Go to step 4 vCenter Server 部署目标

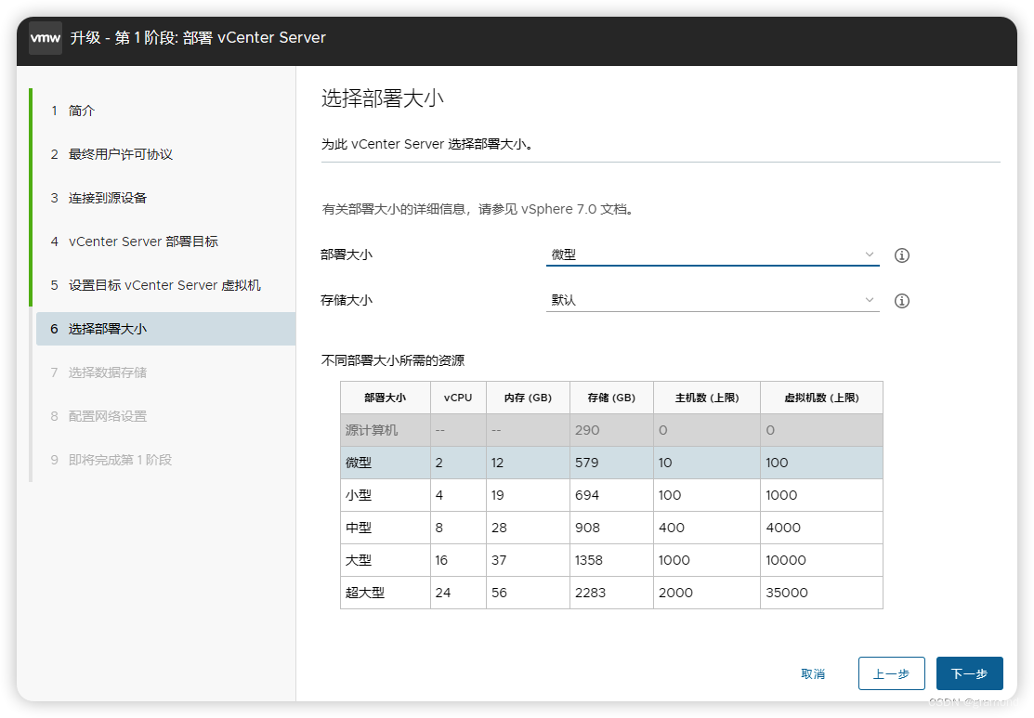pos(134,242)
